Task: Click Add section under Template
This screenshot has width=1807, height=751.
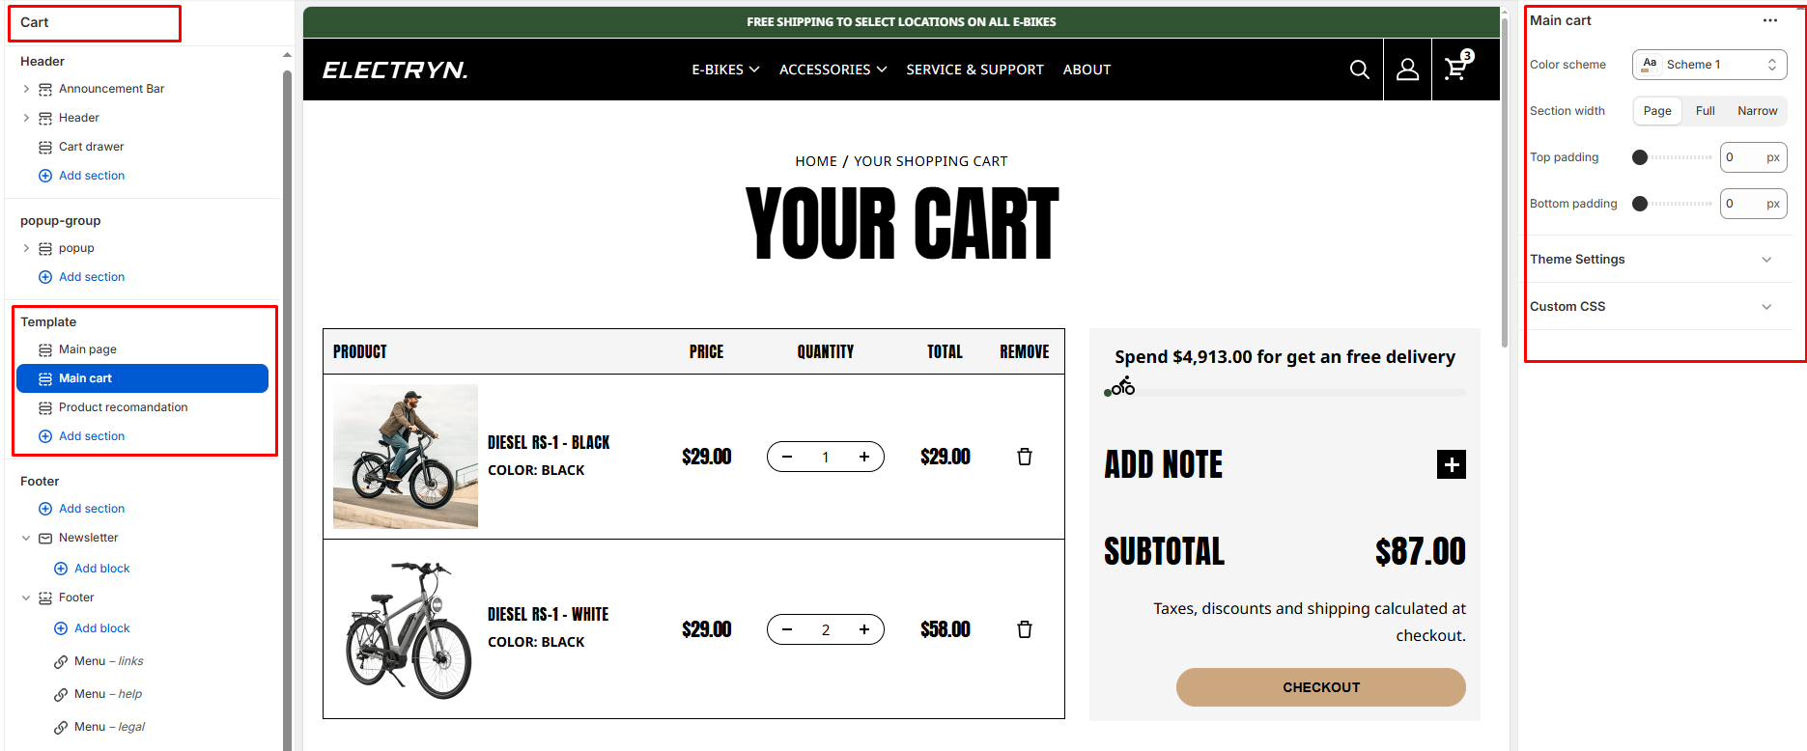Action: pyautogui.click(x=92, y=436)
